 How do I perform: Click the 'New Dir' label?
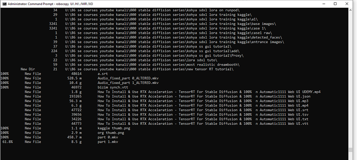pyautogui.click(x=28, y=69)
